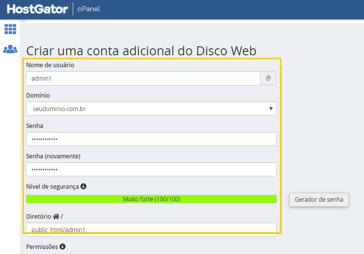Click the Domínio field label

coord(38,96)
